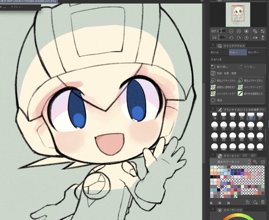This screenshot has height=220, width=269.
Task: Open the カラーサークル panel menu icon
Action: pos(213,209)
